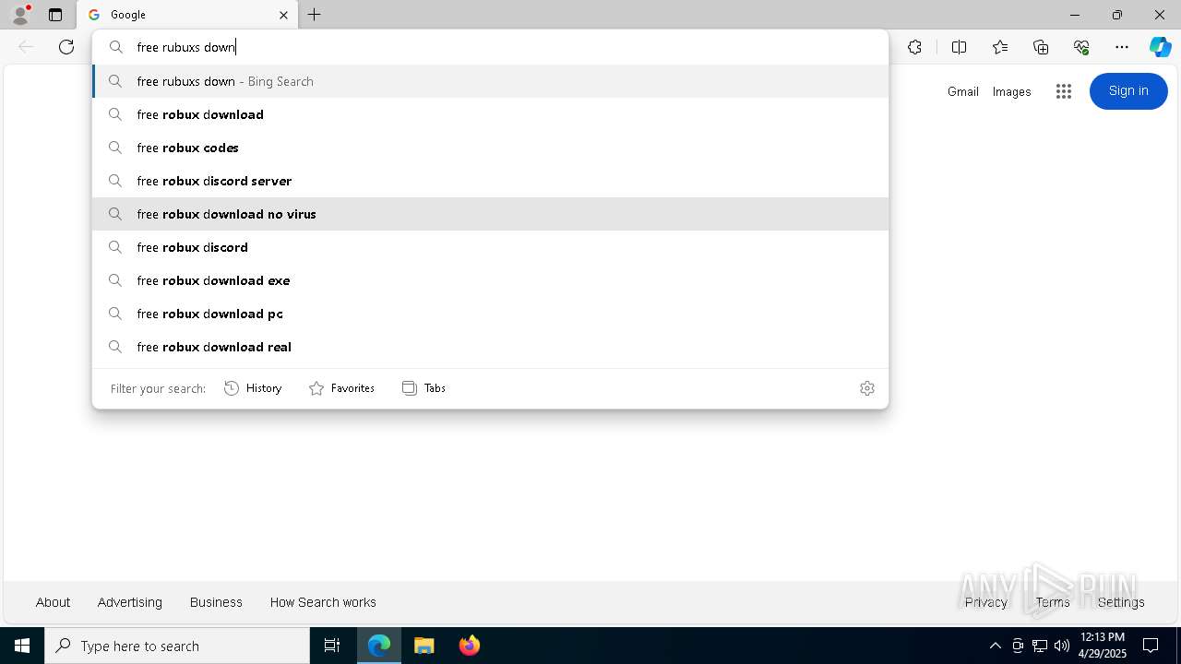Open Gmail link
This screenshot has width=1181, height=664.
(x=962, y=91)
